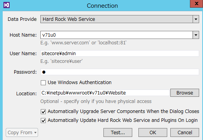
Task: Uncheck Automatically Upgrade Server Components checkbox
Action: point(43,111)
